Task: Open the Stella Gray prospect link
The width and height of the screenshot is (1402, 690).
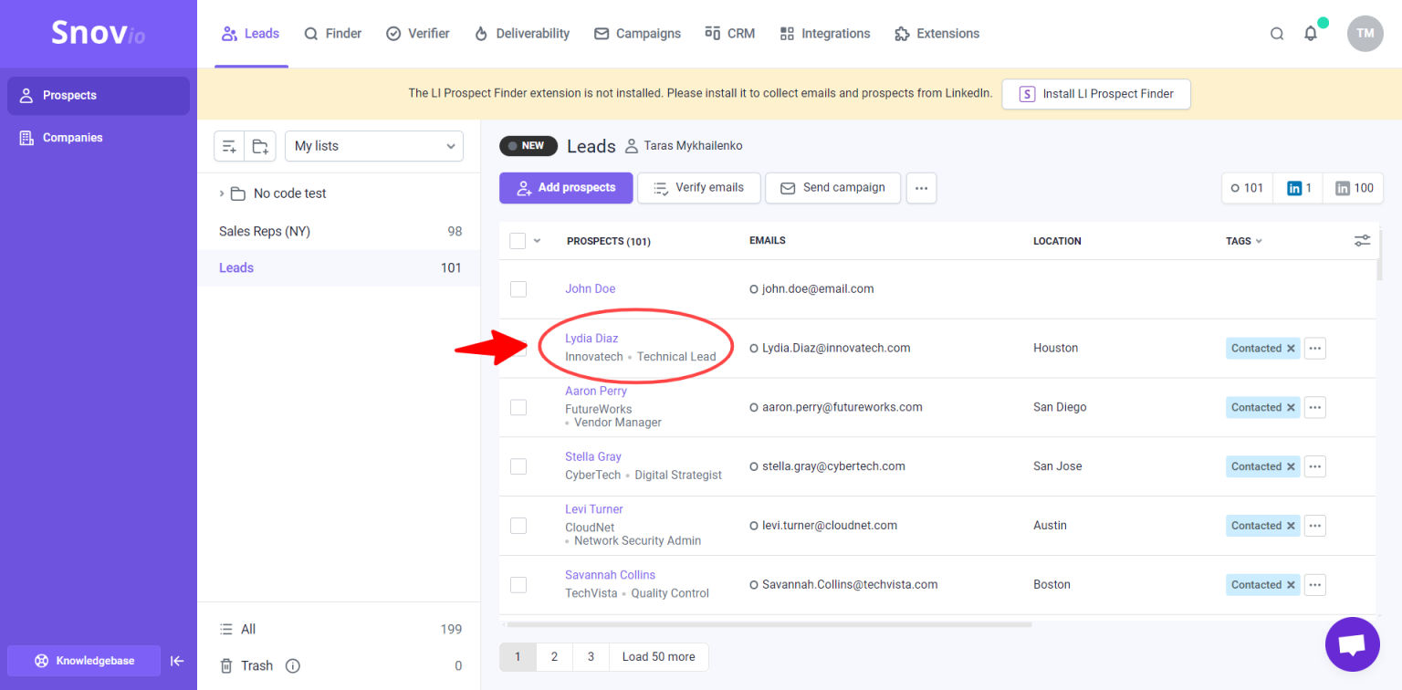Action: [x=593, y=457]
